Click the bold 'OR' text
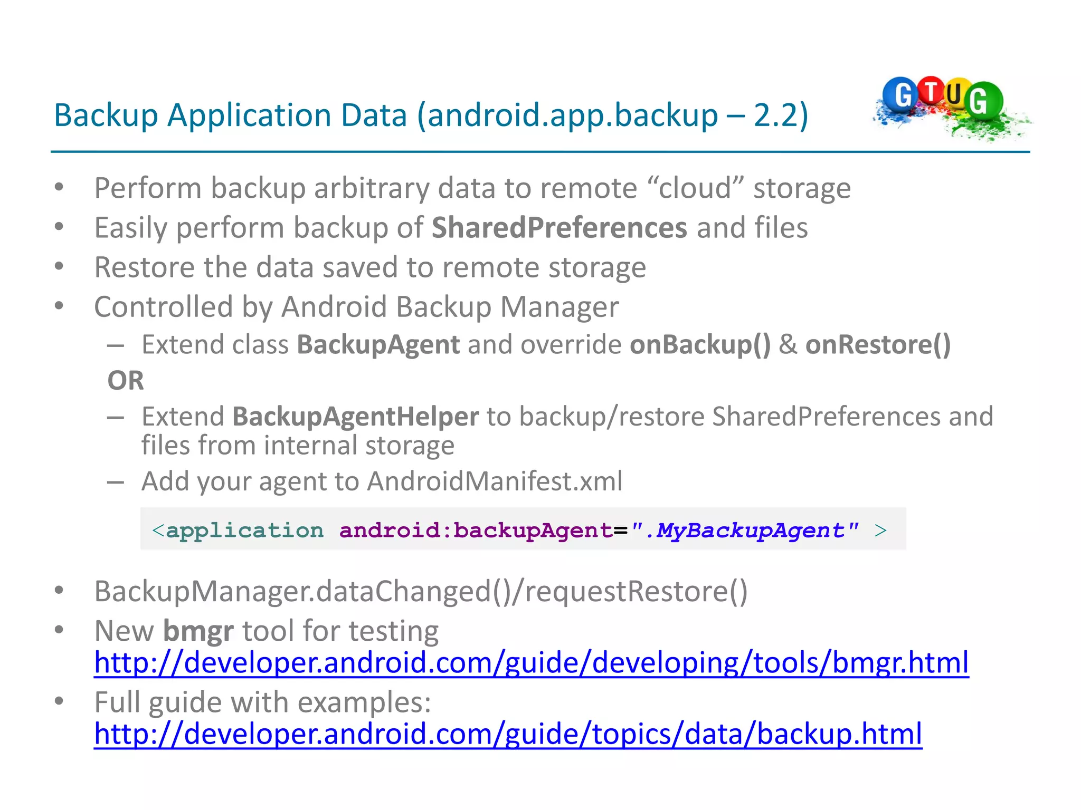Viewport: 1081px width, 810px height. [x=126, y=380]
